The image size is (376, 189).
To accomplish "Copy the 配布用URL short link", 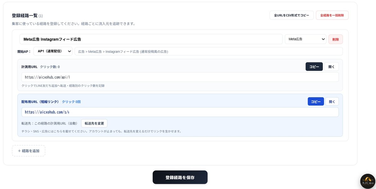I will (x=316, y=102).
